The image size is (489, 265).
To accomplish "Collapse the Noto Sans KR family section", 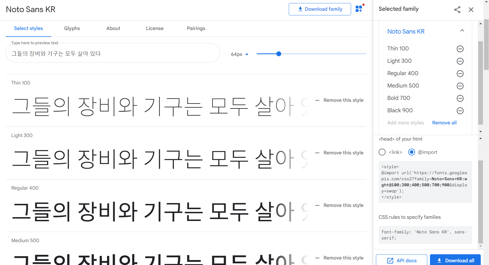I will 462,31.
